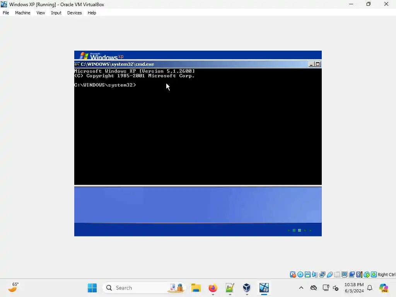Open Firefox from the taskbar

point(213,288)
